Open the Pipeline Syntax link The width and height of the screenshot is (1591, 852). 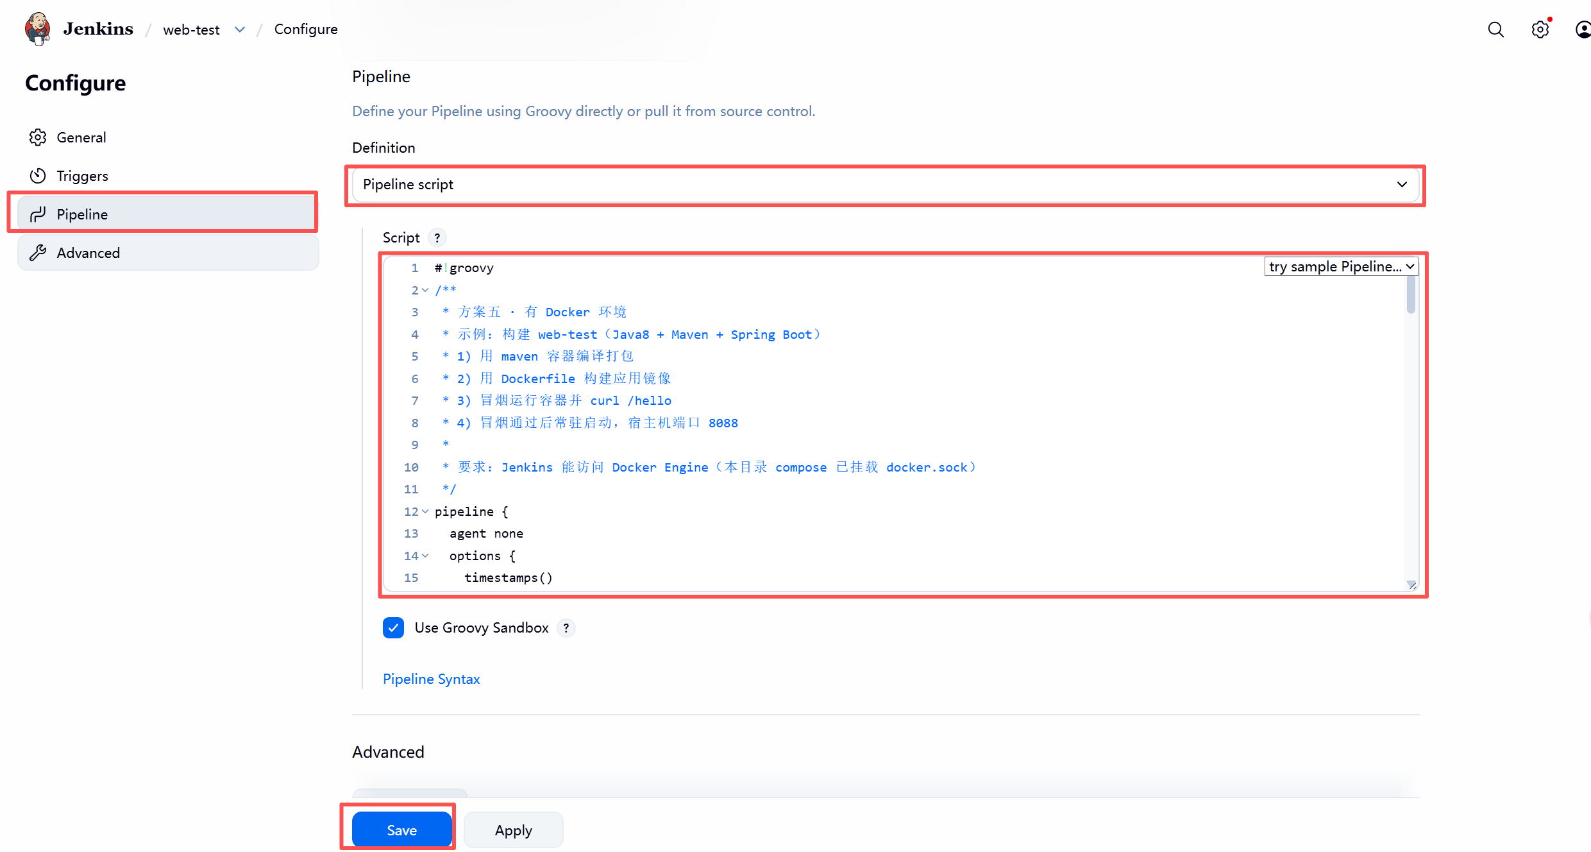pyautogui.click(x=431, y=679)
